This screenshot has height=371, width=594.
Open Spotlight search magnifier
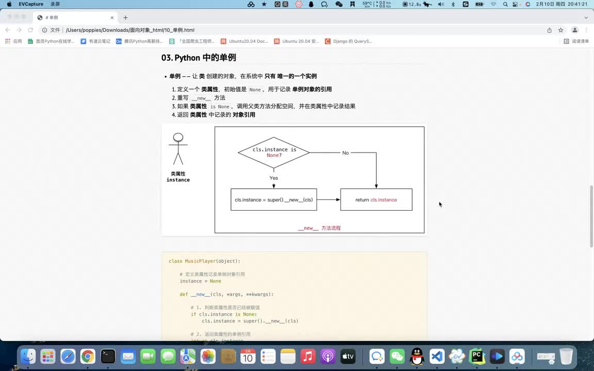coord(505,4)
